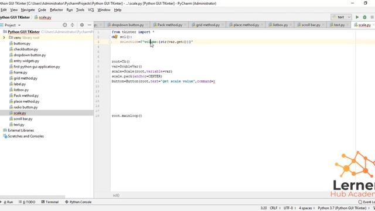Click the fold marker beside line 3

point(111,42)
